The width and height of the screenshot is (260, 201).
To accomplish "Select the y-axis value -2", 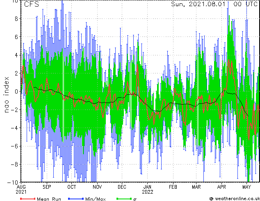I will 14,110.
